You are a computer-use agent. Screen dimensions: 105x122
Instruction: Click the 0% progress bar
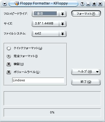52,112
